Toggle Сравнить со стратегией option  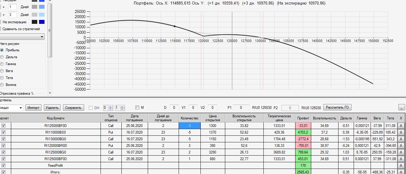pyautogui.click(x=21, y=29)
